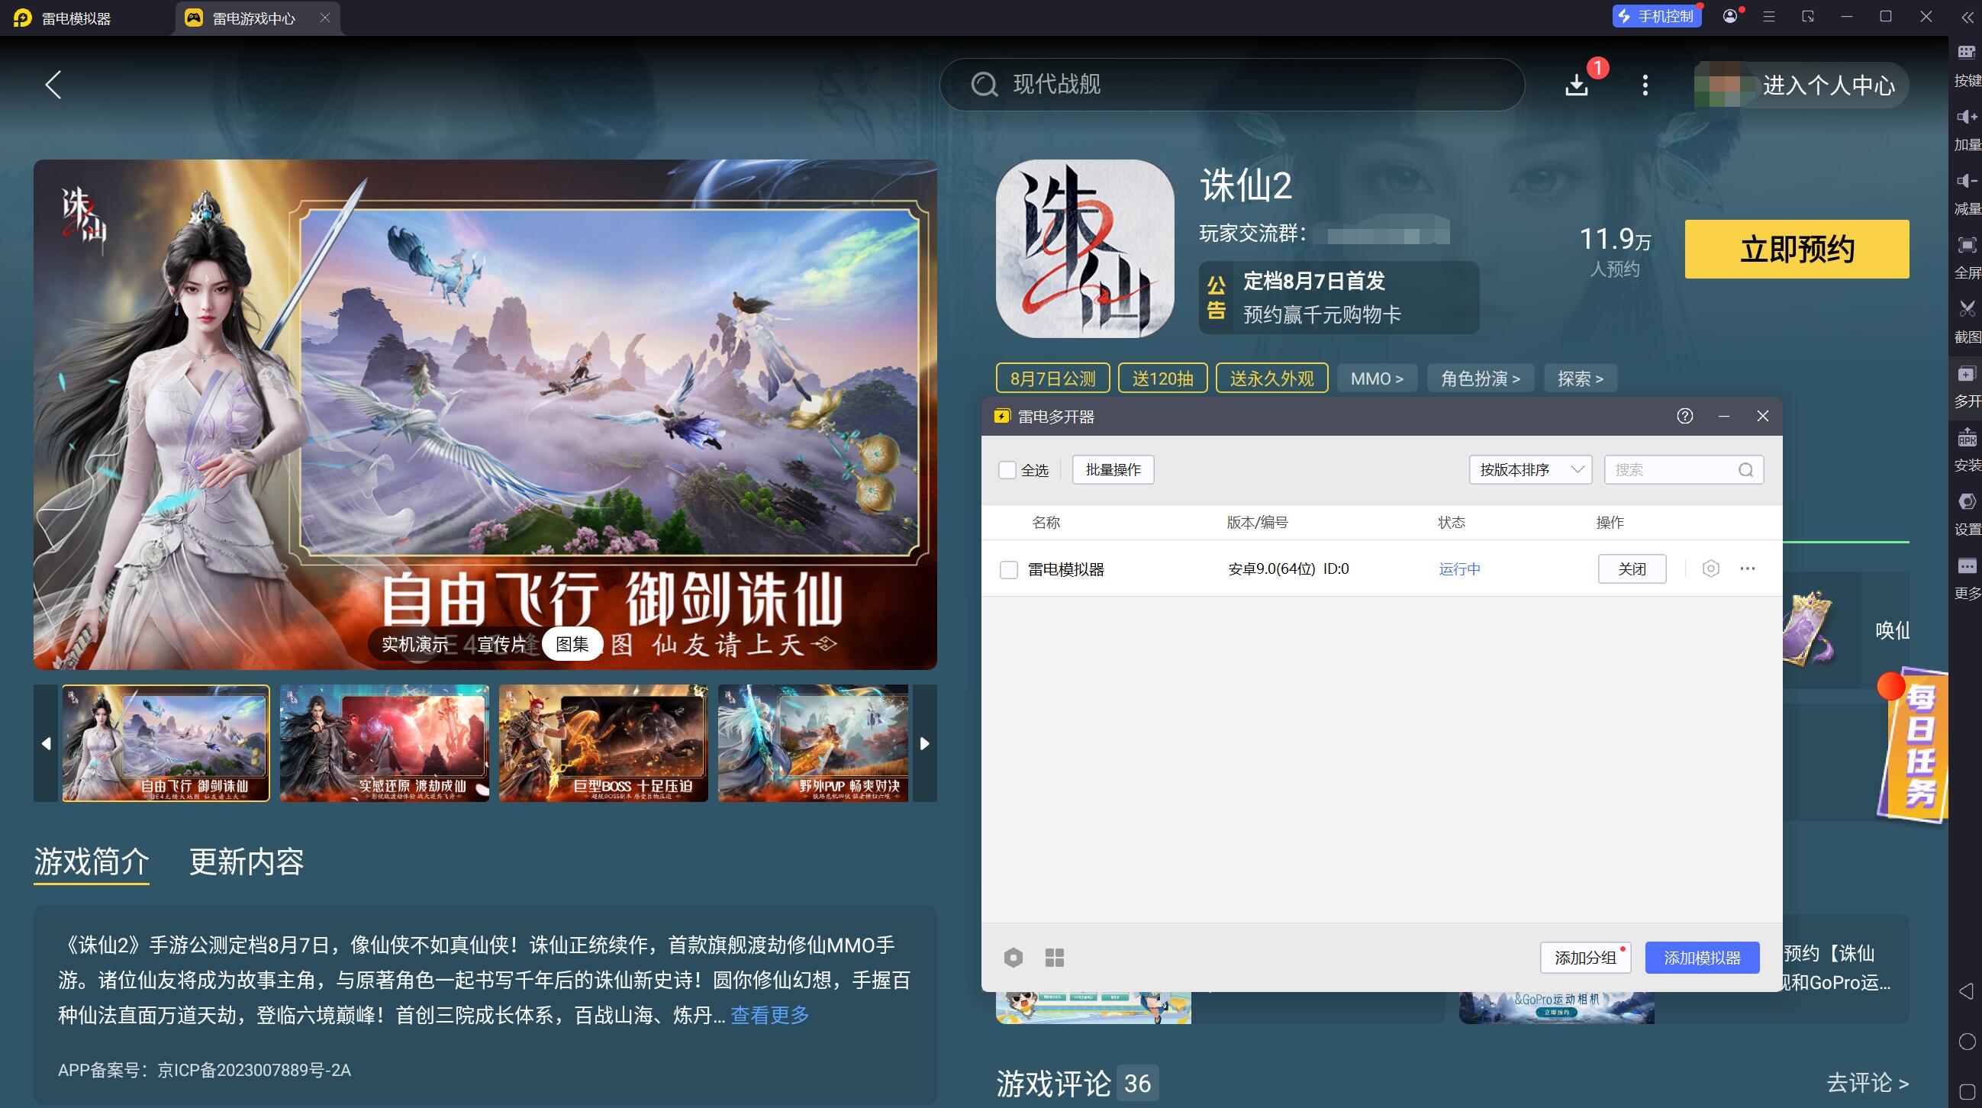1982x1108 pixels.
Task: Click the 关闭 button for 雷电模拟器
Action: [x=1632, y=569]
